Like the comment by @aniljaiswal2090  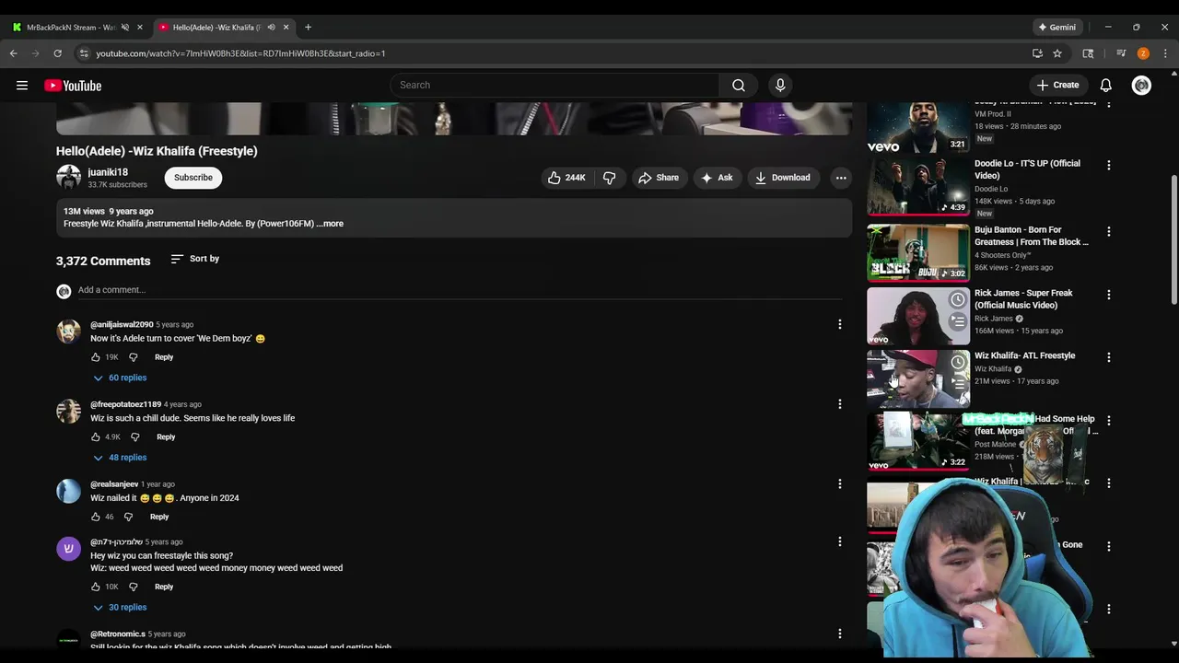tap(95, 357)
